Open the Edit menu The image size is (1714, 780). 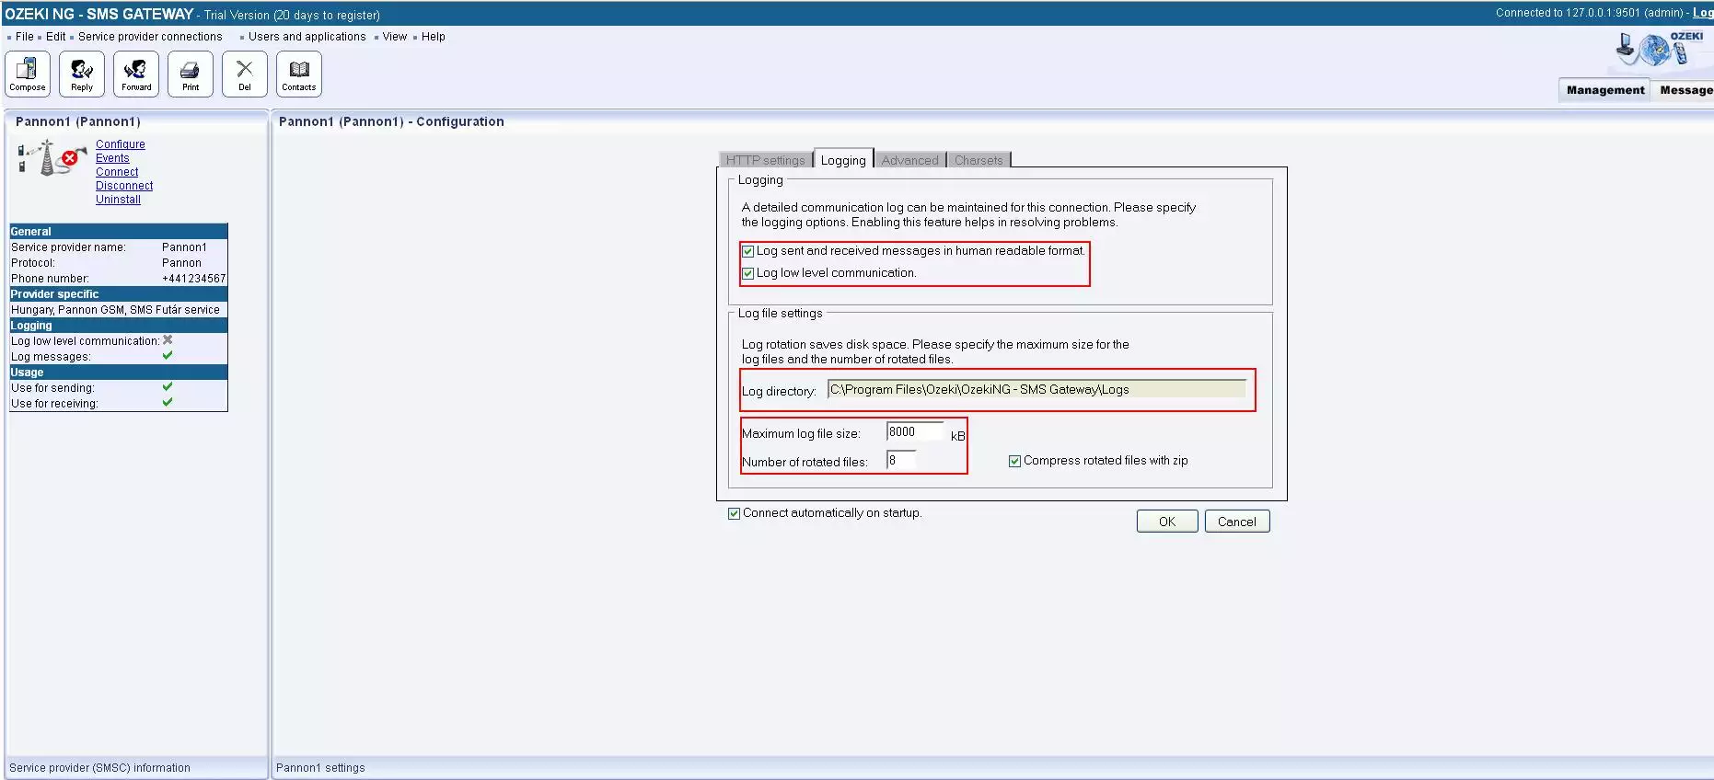[55, 37]
